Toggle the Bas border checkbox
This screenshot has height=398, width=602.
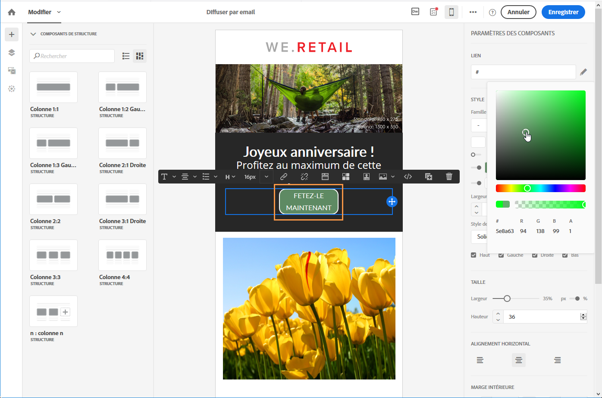[x=565, y=255]
